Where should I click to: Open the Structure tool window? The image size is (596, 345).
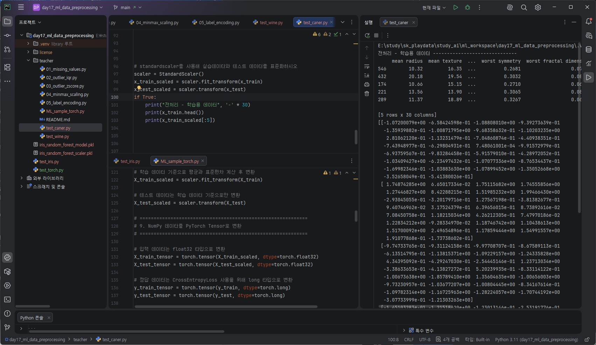7,67
